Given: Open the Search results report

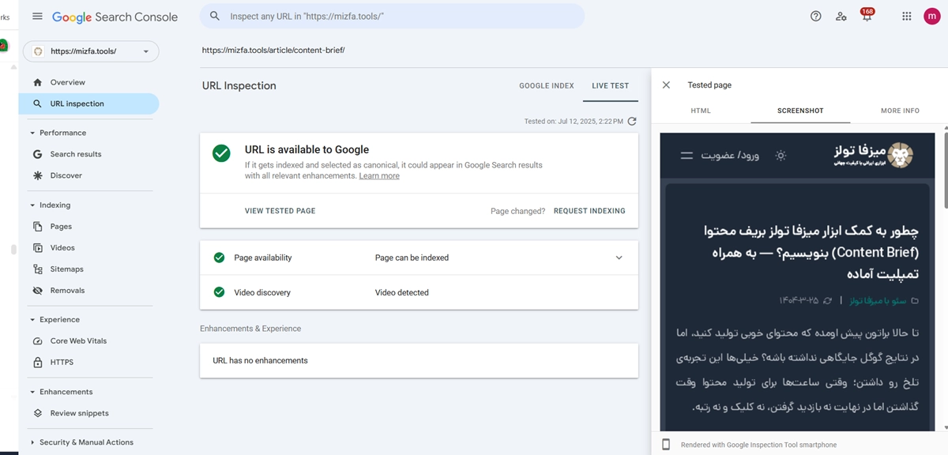Looking at the screenshot, I should pos(76,154).
